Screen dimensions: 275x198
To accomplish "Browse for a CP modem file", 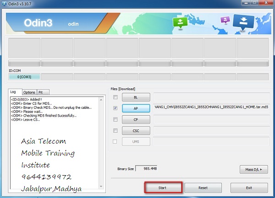I will (x=136, y=120).
